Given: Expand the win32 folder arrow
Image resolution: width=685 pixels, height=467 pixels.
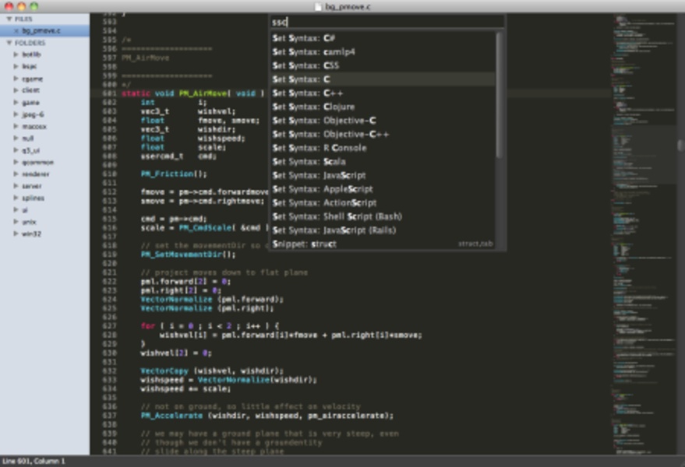Looking at the screenshot, I should [16, 233].
